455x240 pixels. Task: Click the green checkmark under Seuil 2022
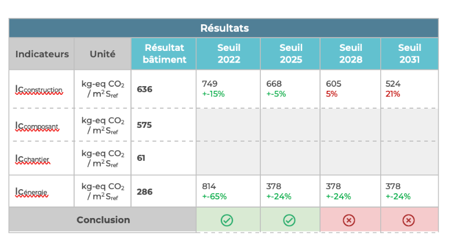click(227, 220)
